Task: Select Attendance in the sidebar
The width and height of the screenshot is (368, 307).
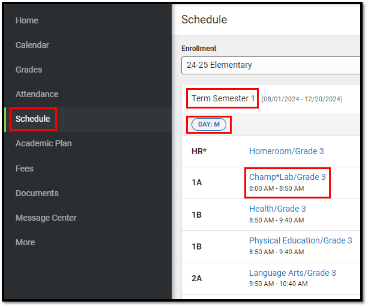Action: pyautogui.click(x=37, y=94)
